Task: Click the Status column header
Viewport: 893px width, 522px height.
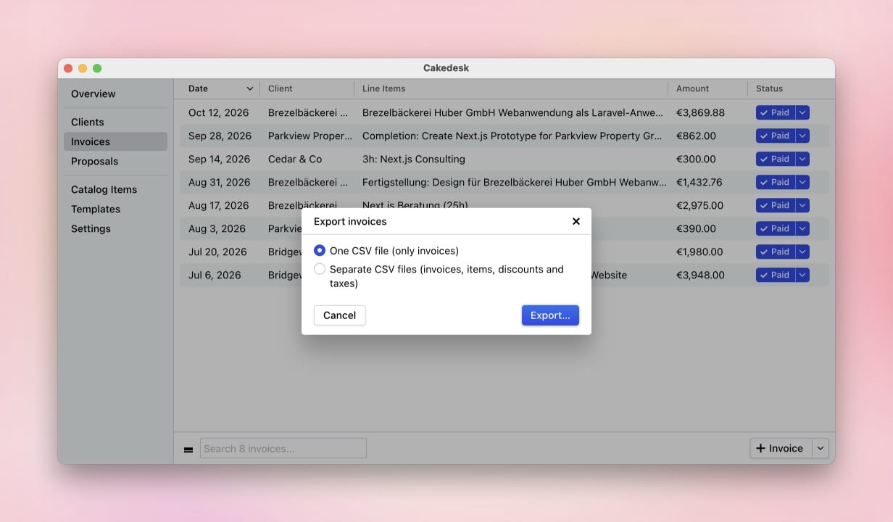Action: pyautogui.click(x=788, y=88)
